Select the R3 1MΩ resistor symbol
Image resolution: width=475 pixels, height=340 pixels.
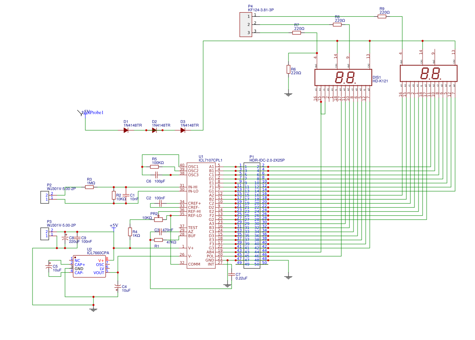click(89, 187)
